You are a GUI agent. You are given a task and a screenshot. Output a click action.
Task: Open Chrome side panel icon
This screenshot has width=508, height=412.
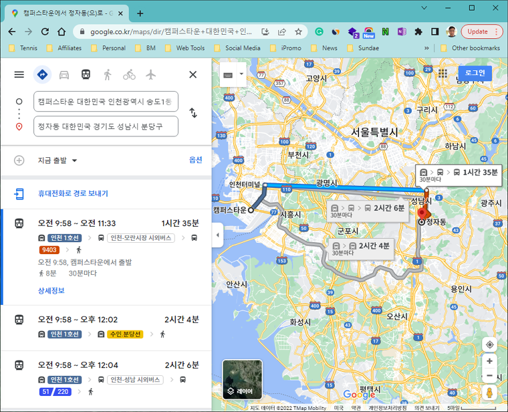434,31
